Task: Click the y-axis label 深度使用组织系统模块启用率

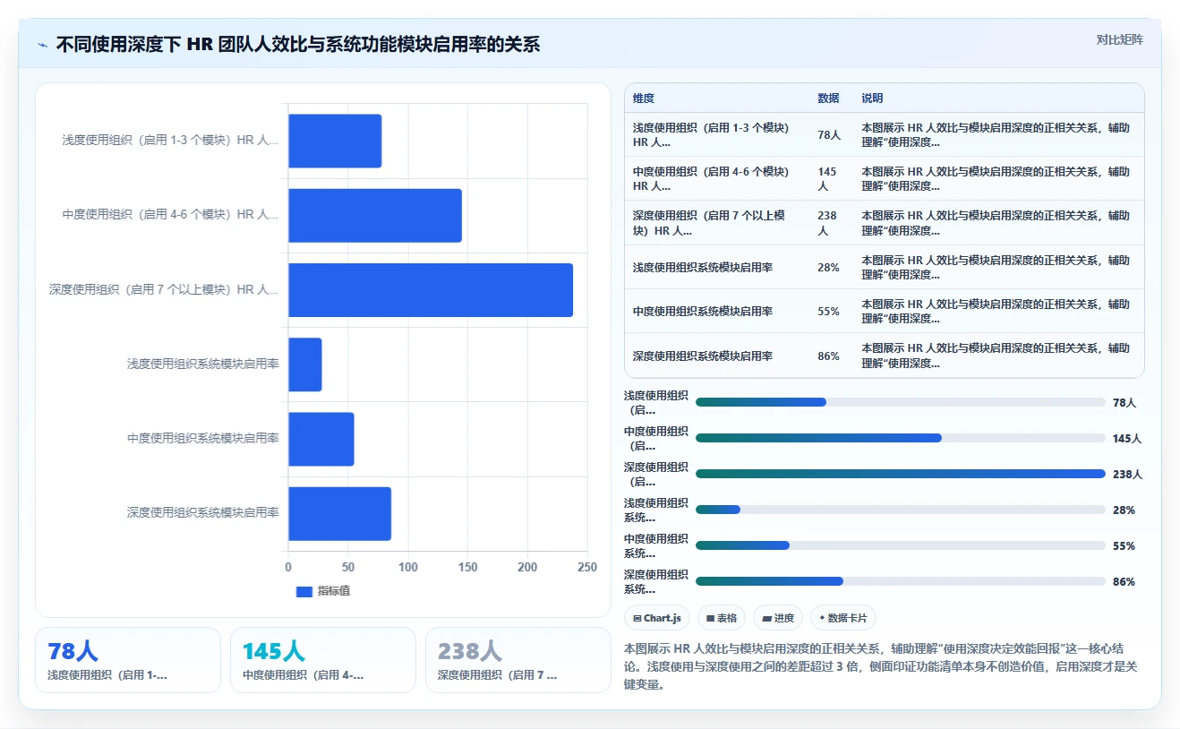Action: [203, 513]
